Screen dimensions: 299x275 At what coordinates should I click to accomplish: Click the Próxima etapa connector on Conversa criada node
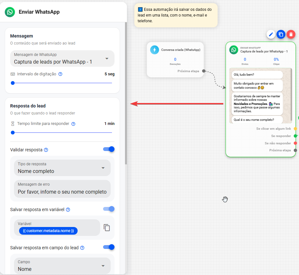click(204, 71)
